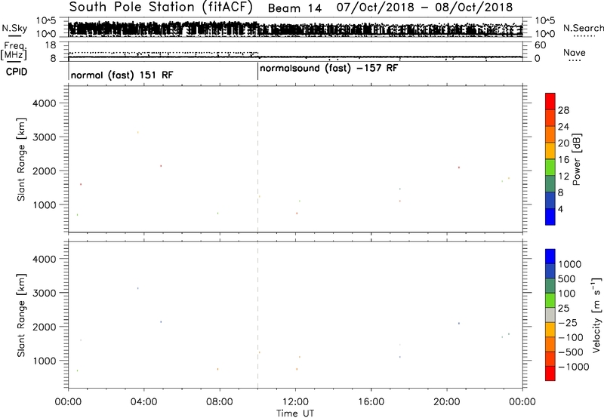The height and width of the screenshot is (418, 604).
Task: Click the '20:00' time tick label
Action: 447,402
